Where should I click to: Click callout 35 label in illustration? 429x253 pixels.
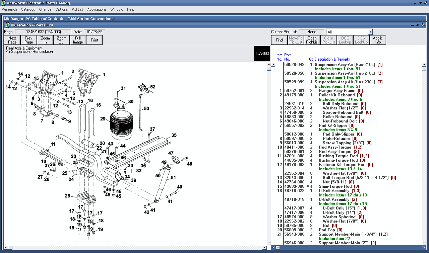[174, 135]
